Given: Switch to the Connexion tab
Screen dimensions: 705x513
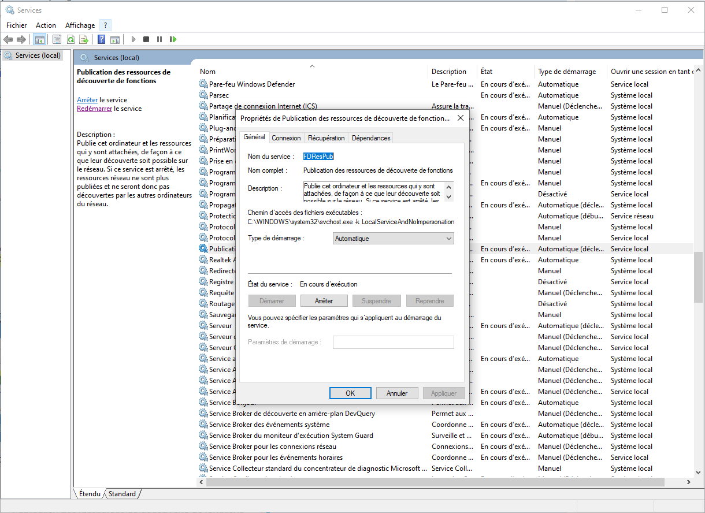Looking at the screenshot, I should coord(287,138).
